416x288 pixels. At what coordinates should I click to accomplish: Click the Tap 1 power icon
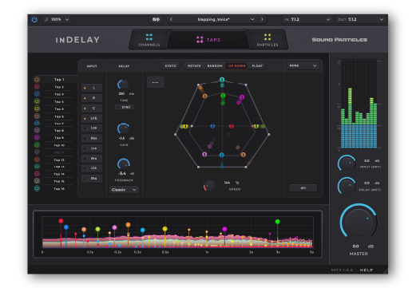point(37,80)
